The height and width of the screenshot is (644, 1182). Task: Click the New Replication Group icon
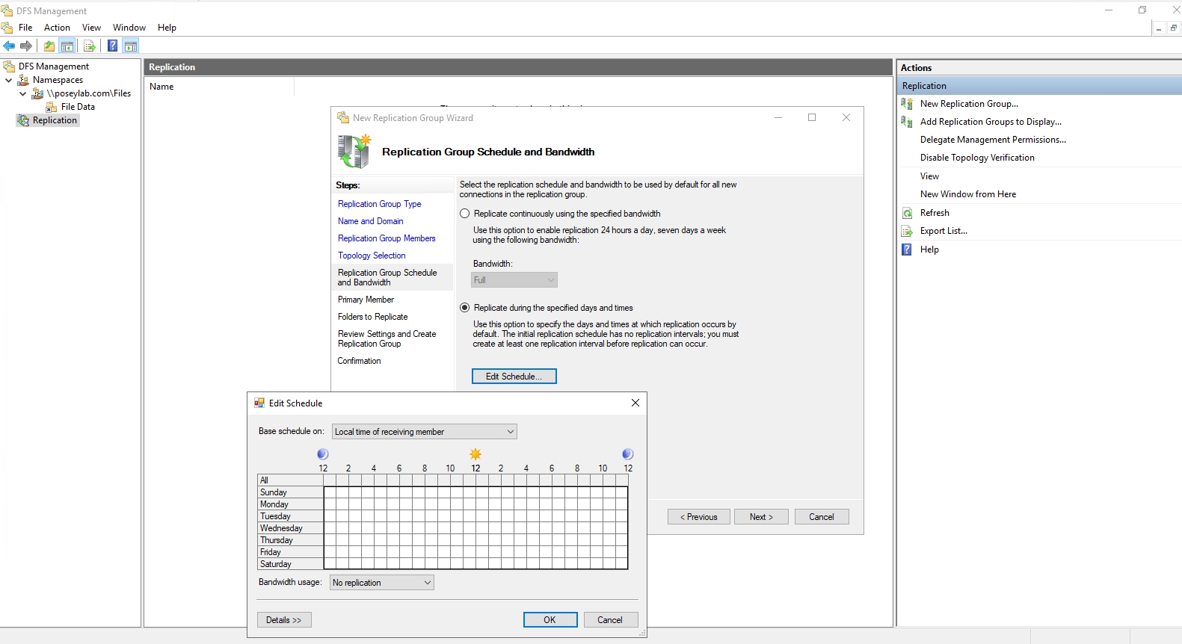coord(907,104)
